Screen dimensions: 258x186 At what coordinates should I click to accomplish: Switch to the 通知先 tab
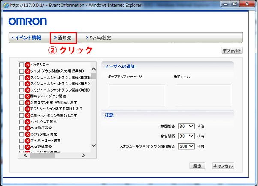(63, 38)
